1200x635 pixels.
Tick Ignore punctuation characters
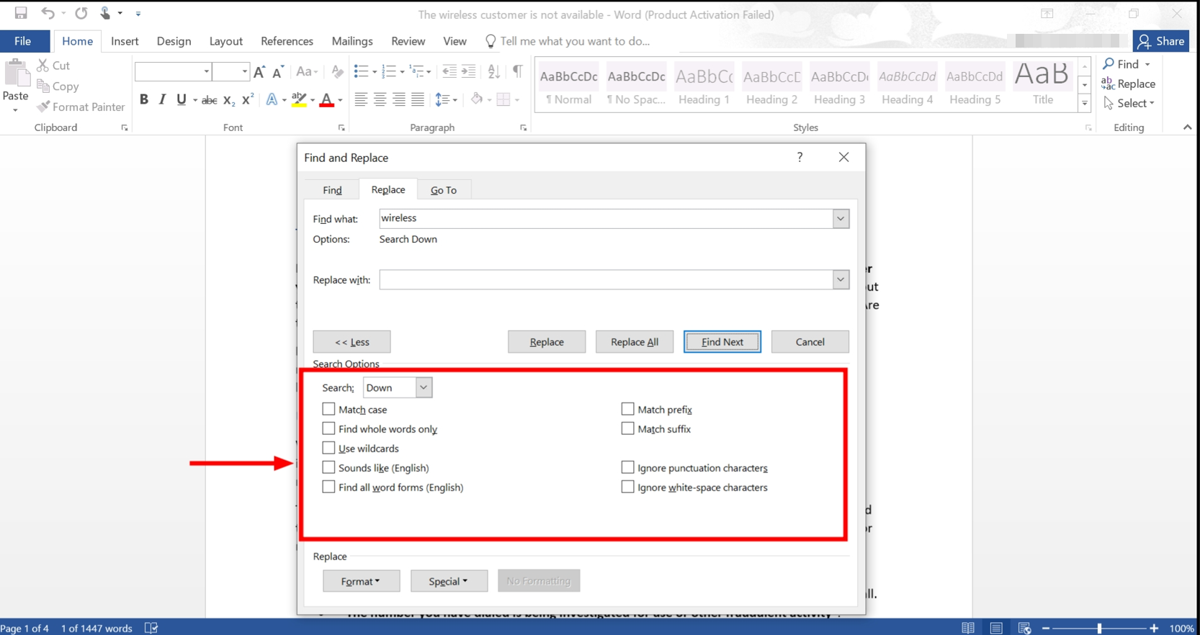(x=627, y=467)
